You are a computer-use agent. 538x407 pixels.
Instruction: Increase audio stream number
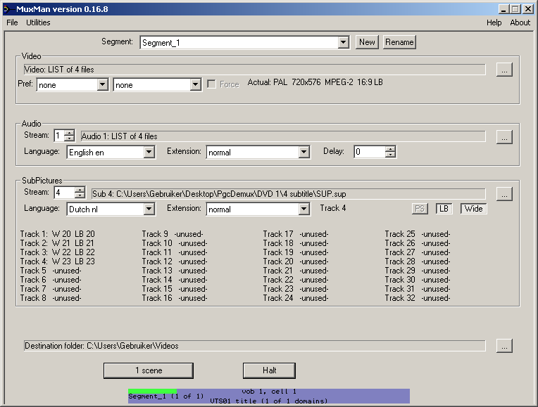(70, 133)
